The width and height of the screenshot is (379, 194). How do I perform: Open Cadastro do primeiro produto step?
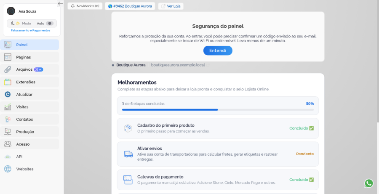click(x=218, y=128)
